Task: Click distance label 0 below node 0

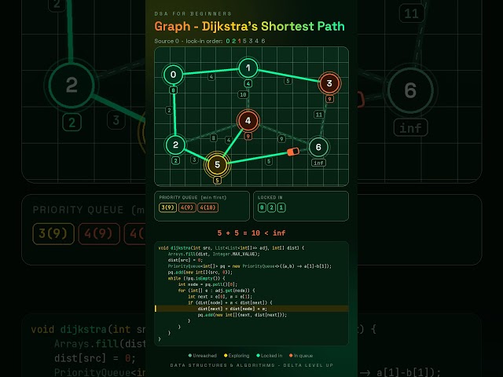Action: point(173,90)
